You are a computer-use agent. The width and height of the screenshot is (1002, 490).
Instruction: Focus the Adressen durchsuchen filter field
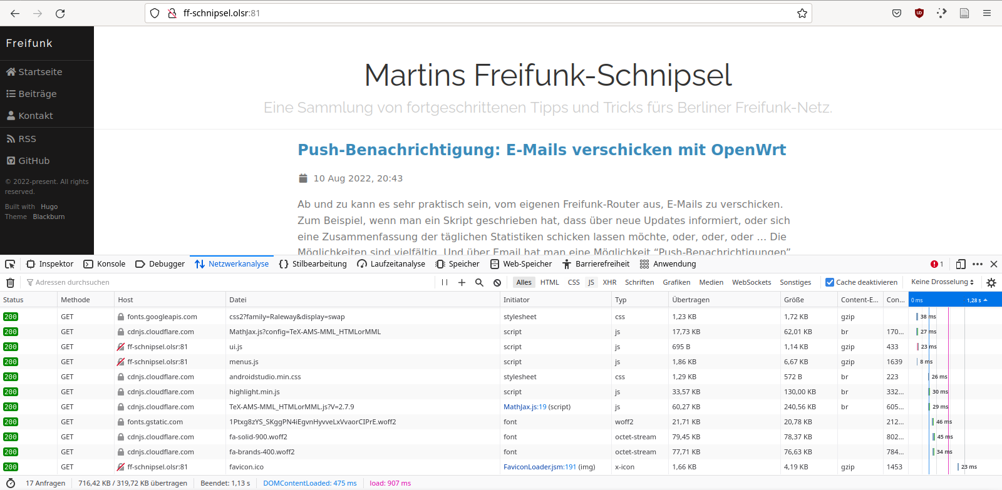(x=229, y=282)
